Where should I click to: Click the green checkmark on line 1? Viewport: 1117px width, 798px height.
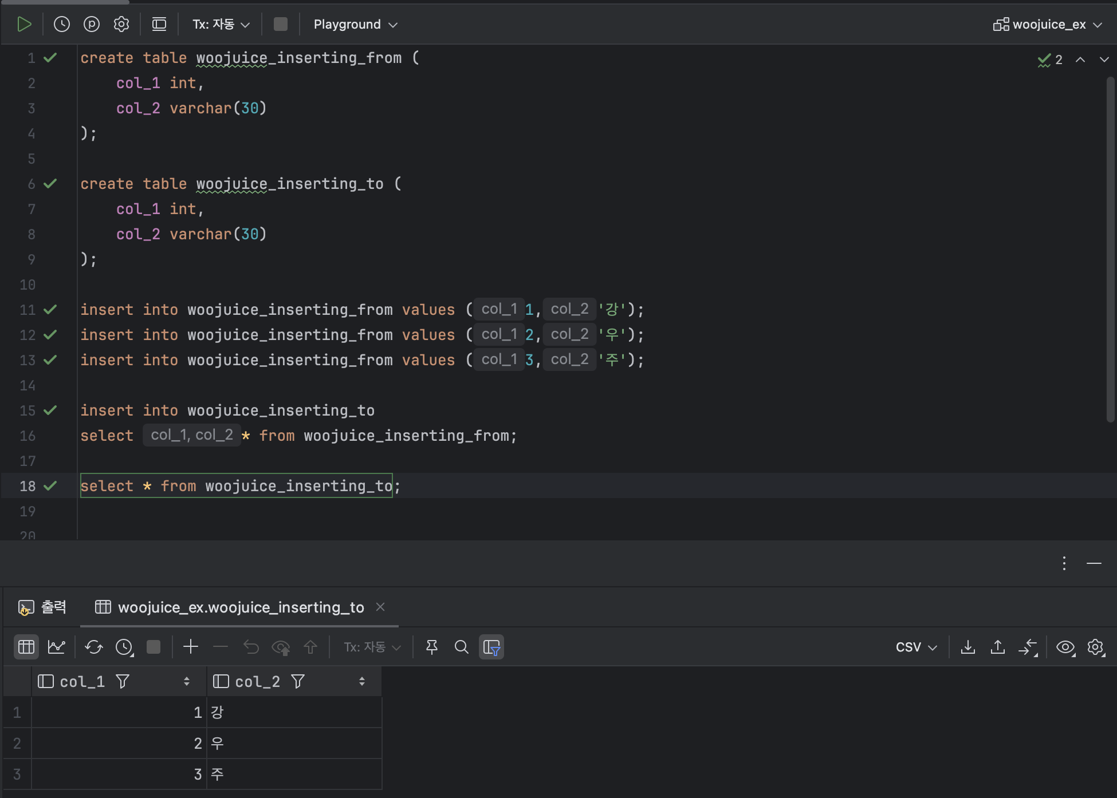(x=50, y=58)
